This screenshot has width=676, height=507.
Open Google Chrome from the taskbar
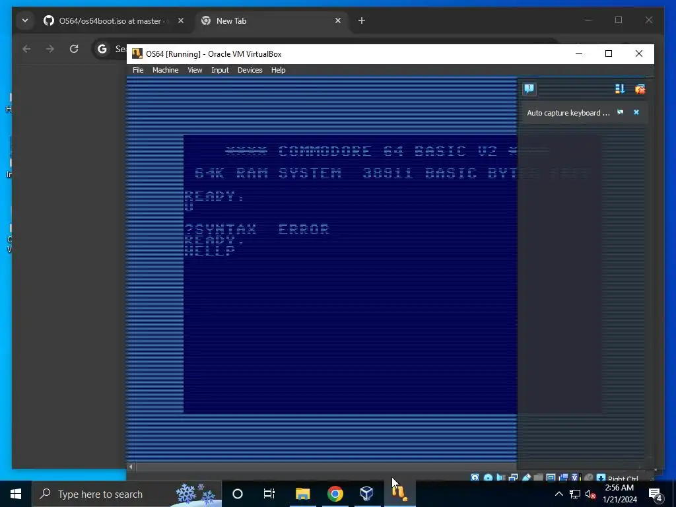[x=335, y=494]
